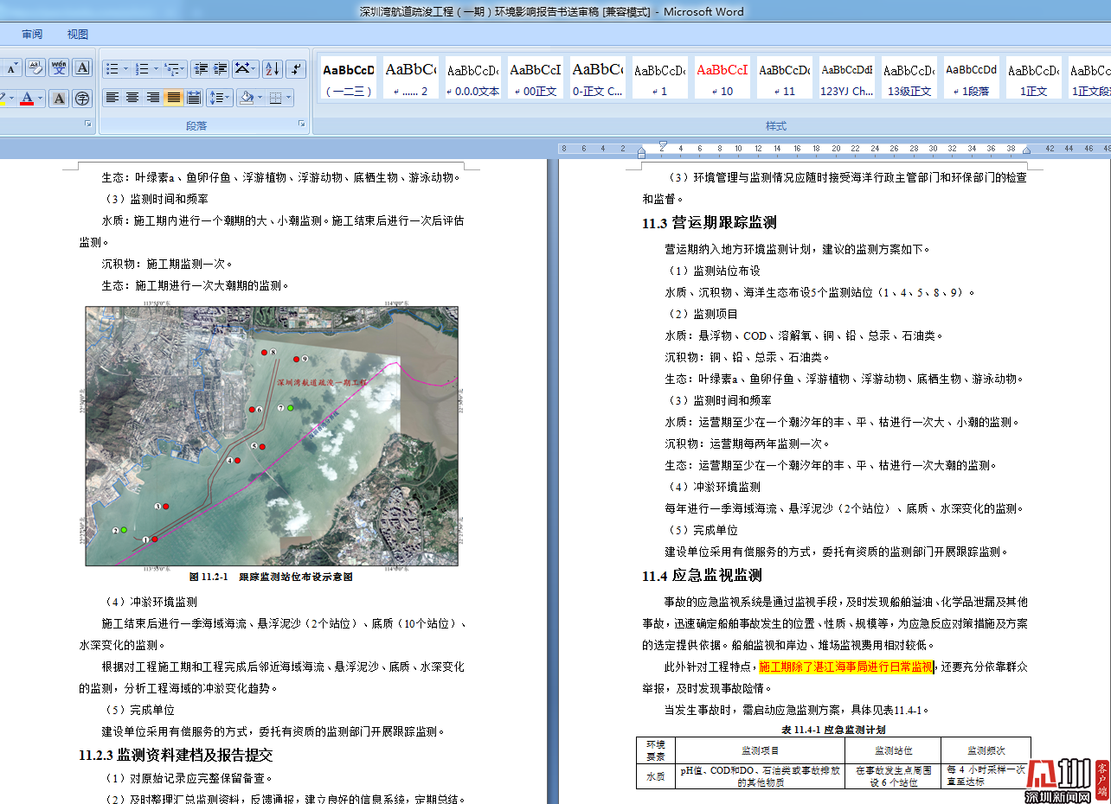Viewport: 1111px width, 804px height.
Task: Expand the bullet list style dropdown
Action: (125, 69)
